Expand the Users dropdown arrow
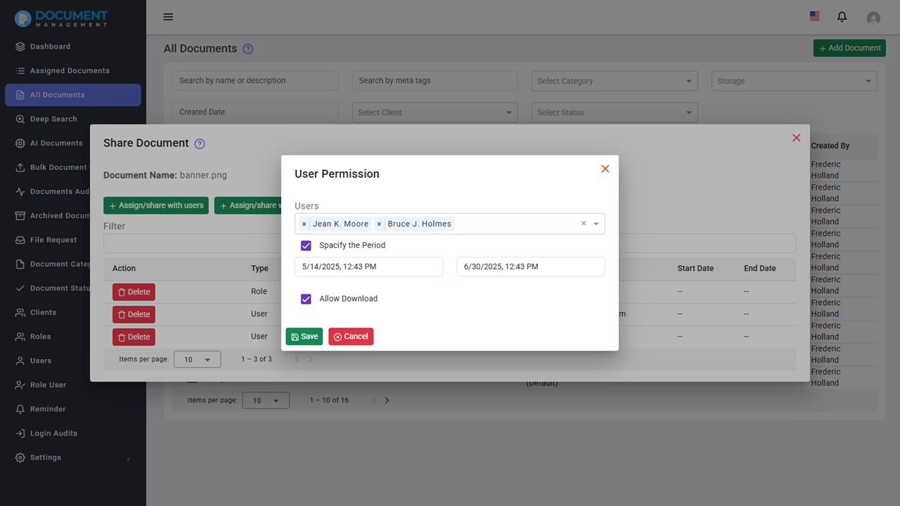This screenshot has width=900, height=506. point(596,224)
